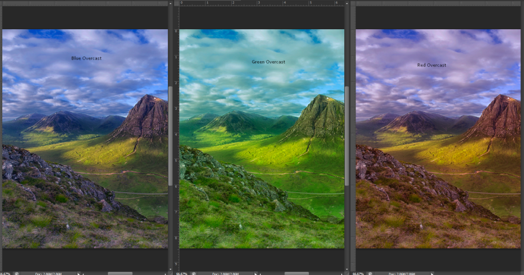524x275 pixels.
Task: Click the Green Overcast text label on canvas
Action: 268,62
